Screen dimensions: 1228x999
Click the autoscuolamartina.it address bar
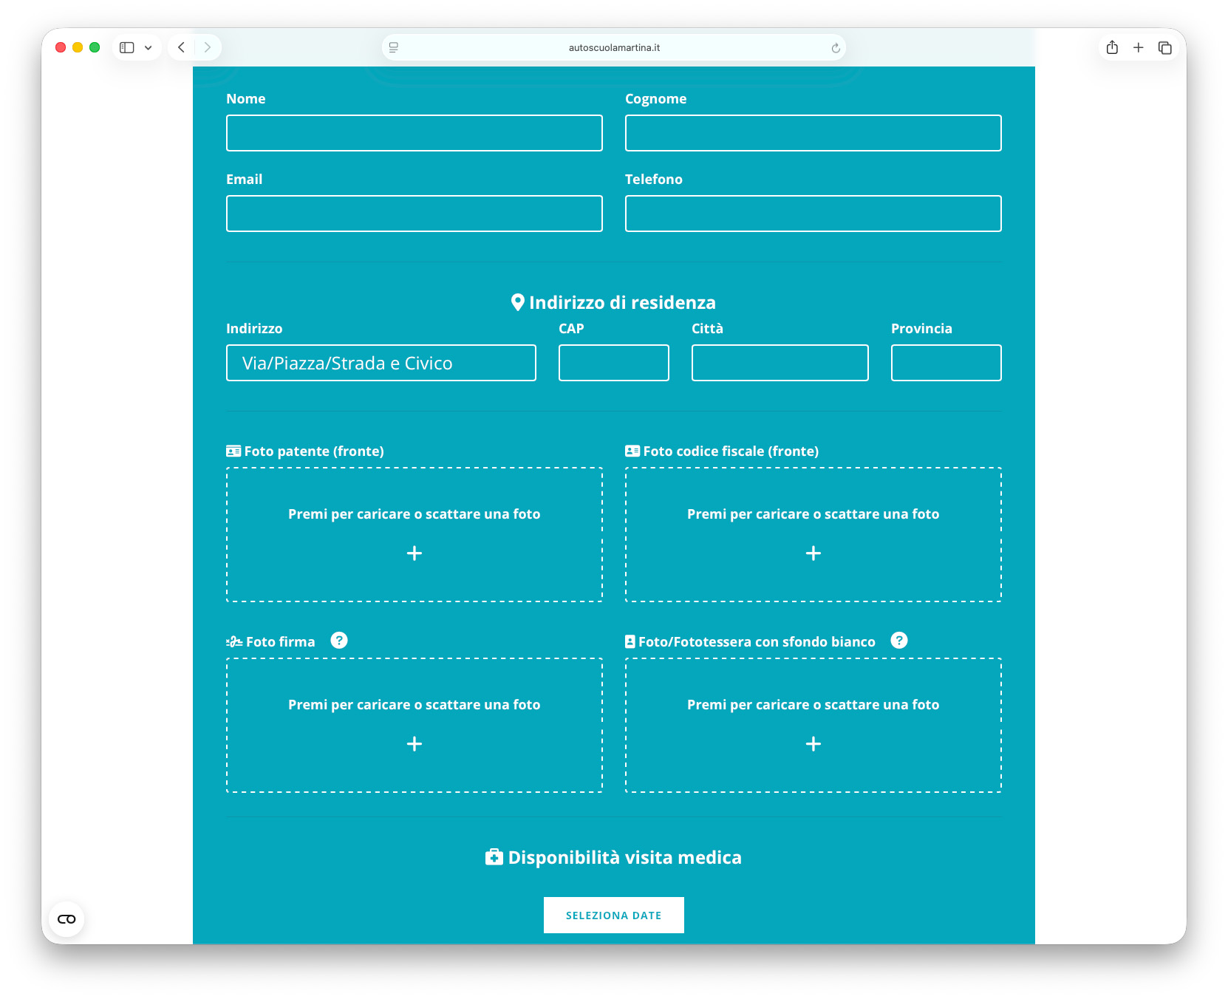coord(614,48)
